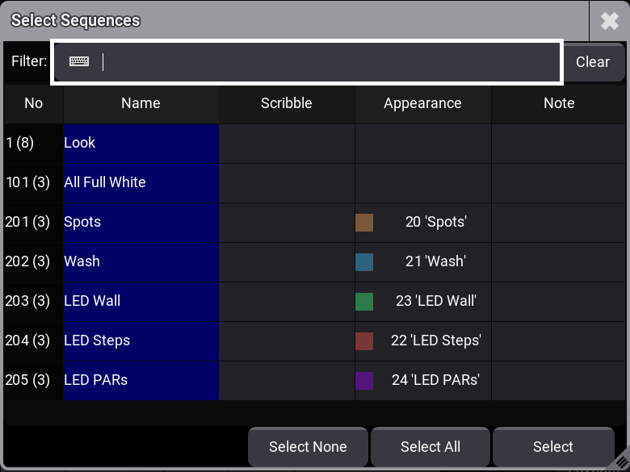Viewport: 630px width, 472px height.
Task: Click the keyboard icon in the filter field
Action: tap(79, 61)
